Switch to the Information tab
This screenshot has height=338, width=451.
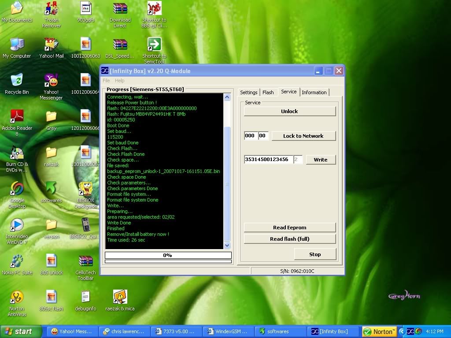(x=314, y=92)
